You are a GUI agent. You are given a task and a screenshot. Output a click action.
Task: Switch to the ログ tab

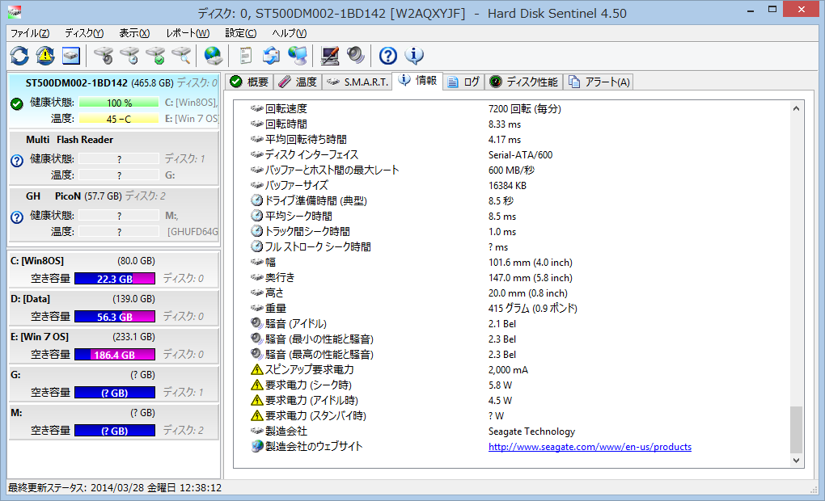point(463,82)
